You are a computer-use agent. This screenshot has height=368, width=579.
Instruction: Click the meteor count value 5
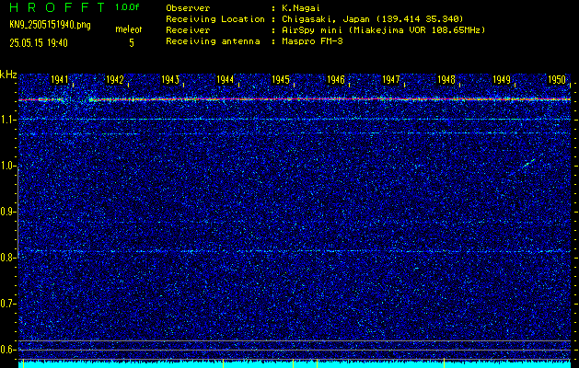coord(132,43)
